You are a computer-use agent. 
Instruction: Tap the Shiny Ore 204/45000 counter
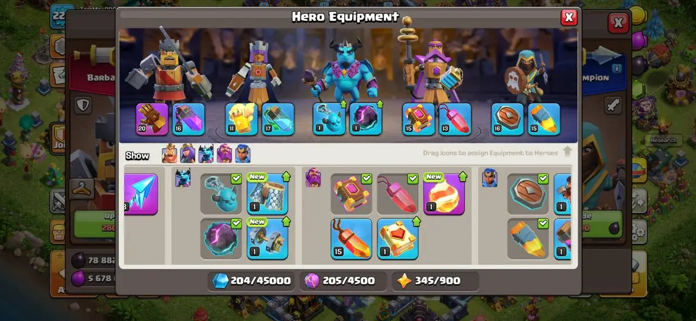pos(251,281)
